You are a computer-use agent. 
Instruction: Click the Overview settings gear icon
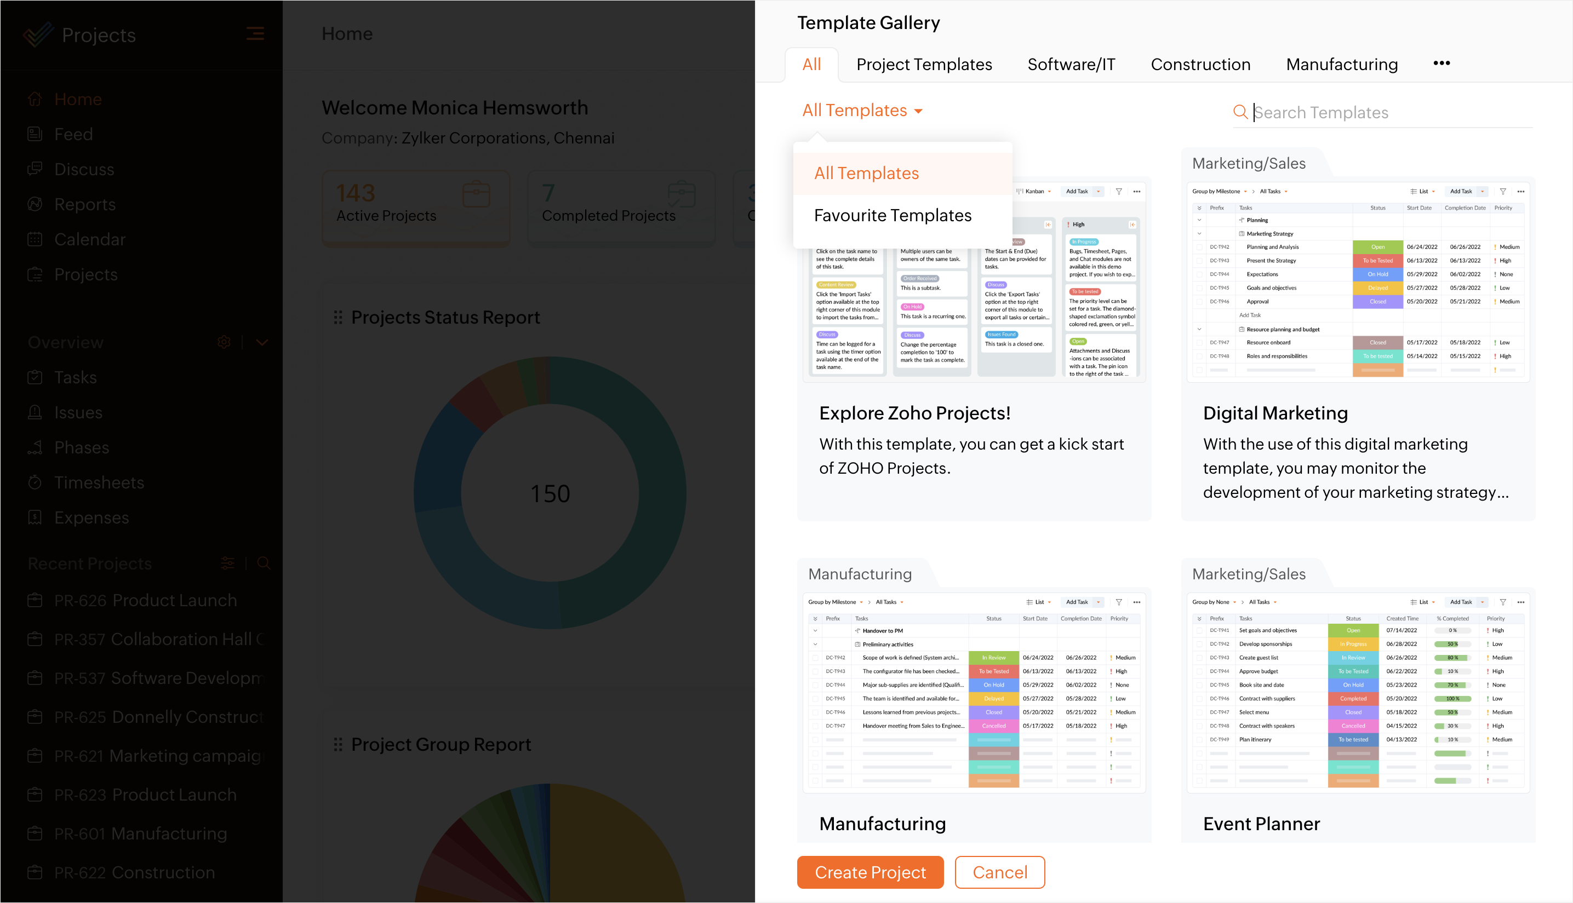224,342
